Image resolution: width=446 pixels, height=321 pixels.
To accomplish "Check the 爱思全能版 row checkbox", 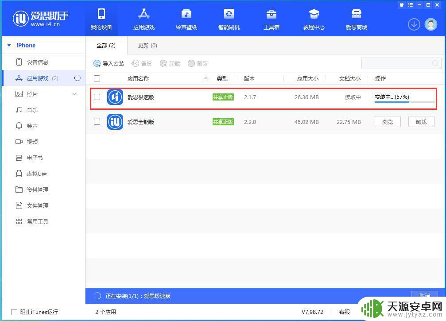I will click(x=97, y=122).
